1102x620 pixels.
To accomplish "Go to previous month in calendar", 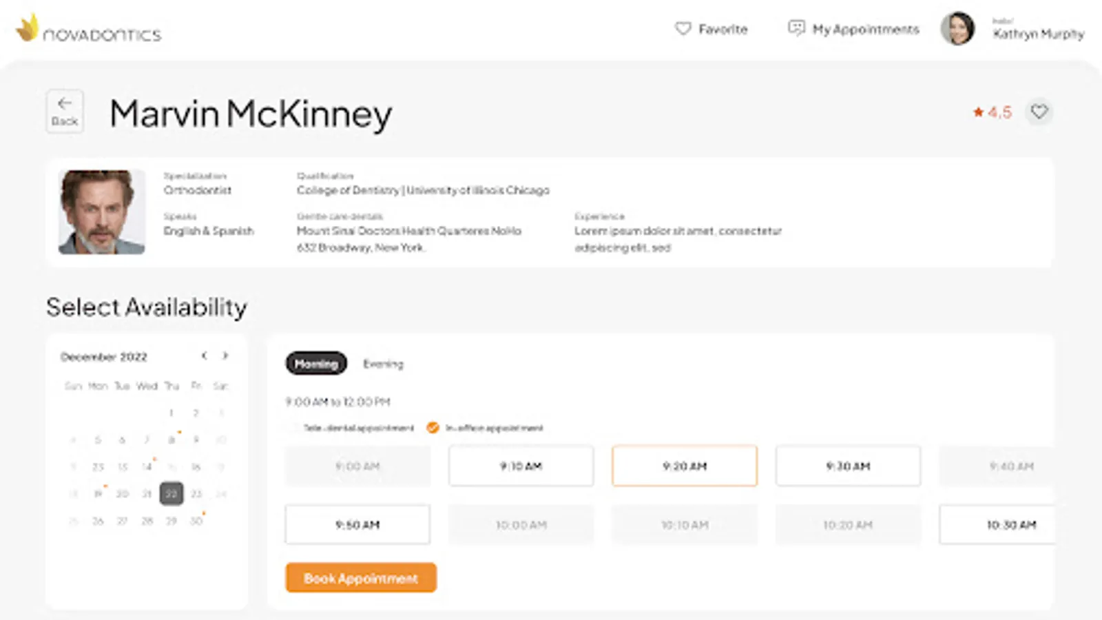I will (x=204, y=356).
